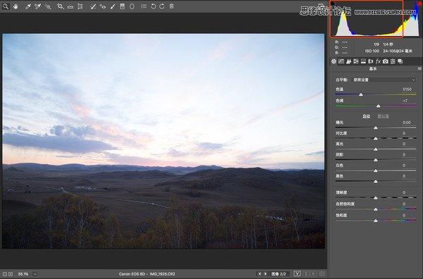Open the Basic panel flyout menu

(x=419, y=69)
